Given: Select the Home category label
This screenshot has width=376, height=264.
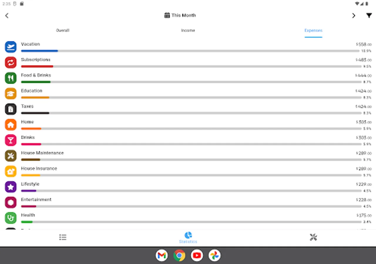Looking at the screenshot, I should [x=27, y=122].
